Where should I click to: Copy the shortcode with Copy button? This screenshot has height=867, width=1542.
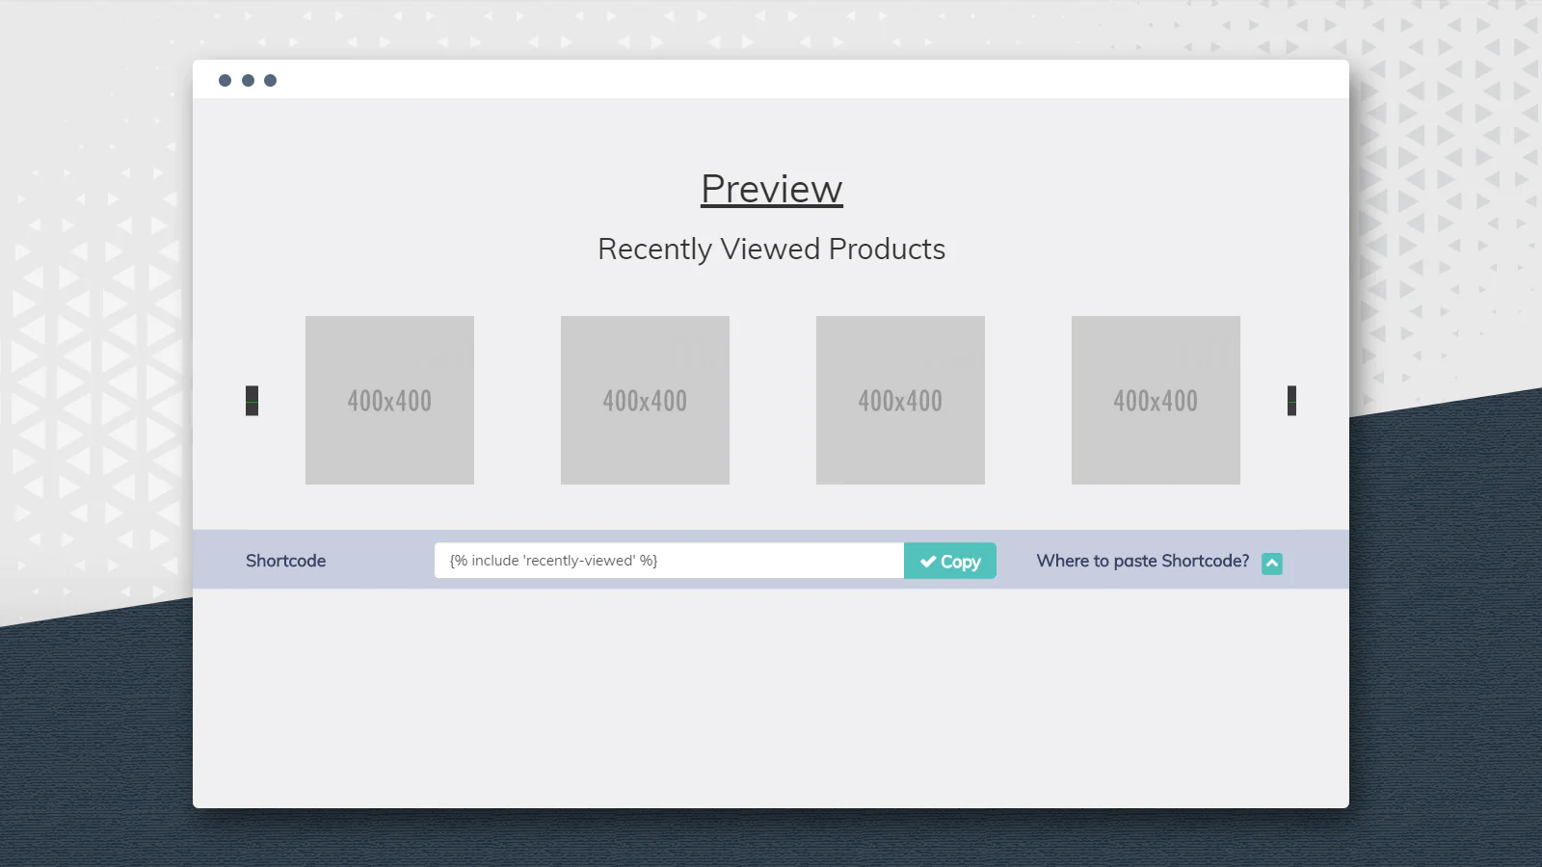pyautogui.click(x=950, y=561)
